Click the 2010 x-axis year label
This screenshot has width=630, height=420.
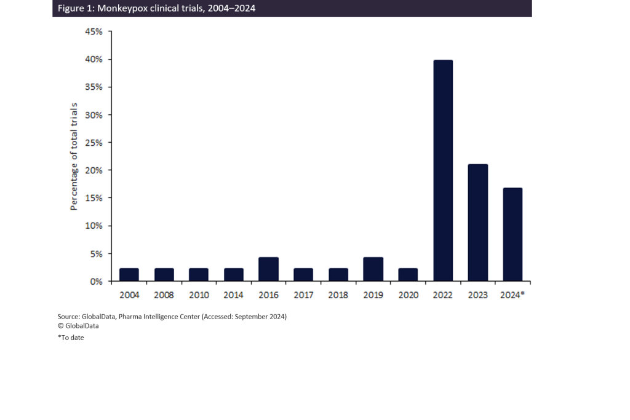(x=199, y=295)
